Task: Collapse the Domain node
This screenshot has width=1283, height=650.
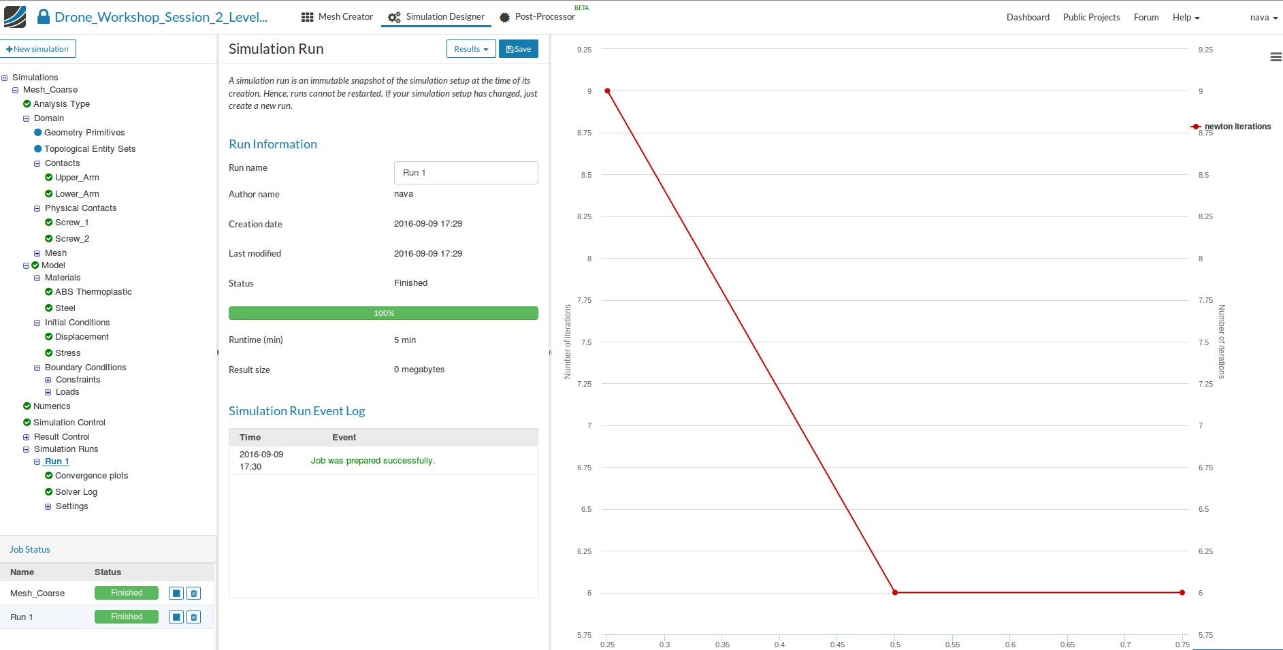Action: click(27, 119)
